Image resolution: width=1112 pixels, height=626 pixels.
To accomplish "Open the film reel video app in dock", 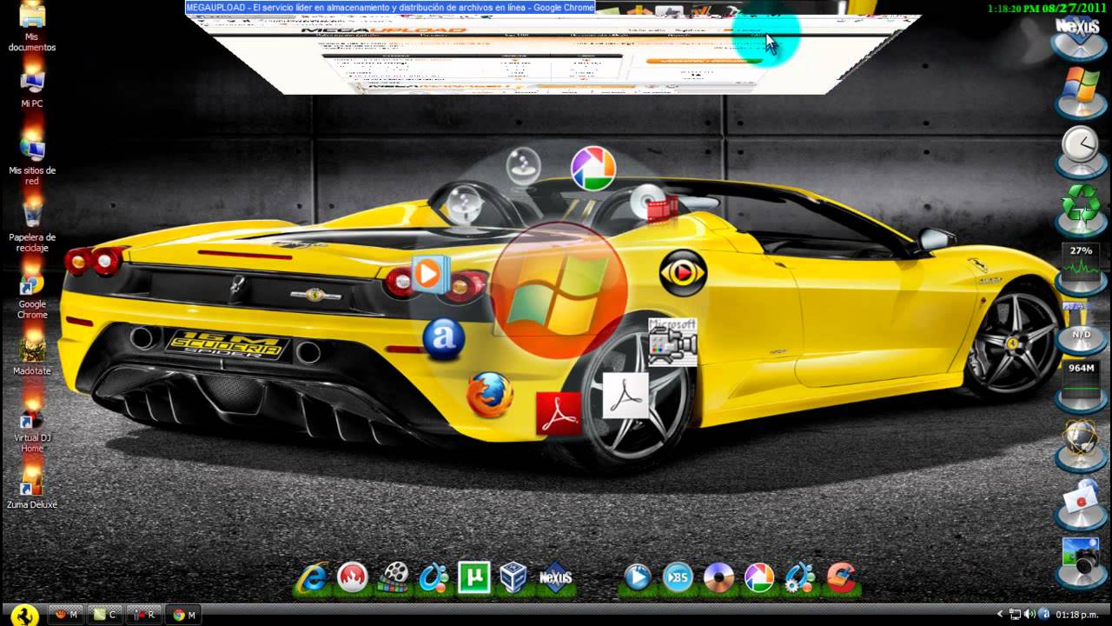I will click(394, 577).
